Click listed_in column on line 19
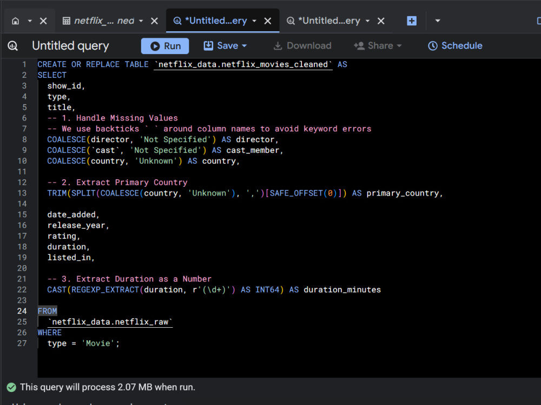 [69, 258]
